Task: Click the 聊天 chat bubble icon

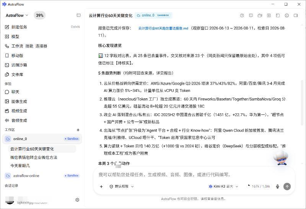Action: [x=7, y=92]
